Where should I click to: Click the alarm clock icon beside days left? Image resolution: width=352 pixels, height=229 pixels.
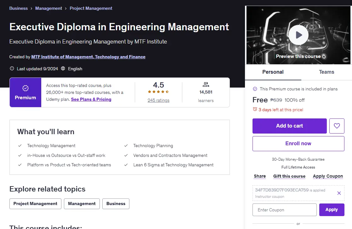coord(255,109)
